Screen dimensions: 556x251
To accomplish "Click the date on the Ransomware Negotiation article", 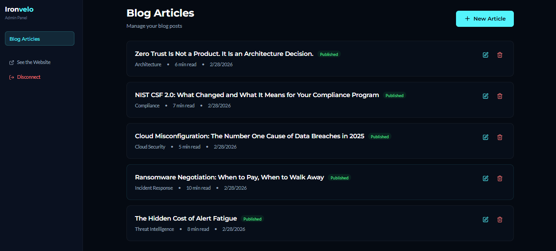I will click(235, 188).
